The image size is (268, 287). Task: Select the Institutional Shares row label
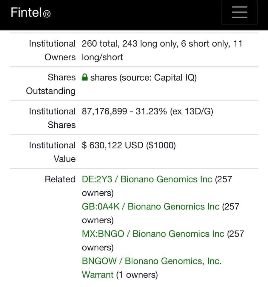pyautogui.click(x=52, y=118)
